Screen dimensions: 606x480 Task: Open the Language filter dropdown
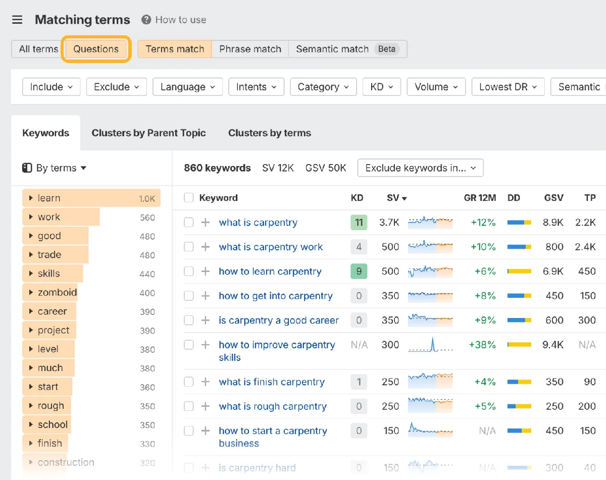(x=188, y=87)
